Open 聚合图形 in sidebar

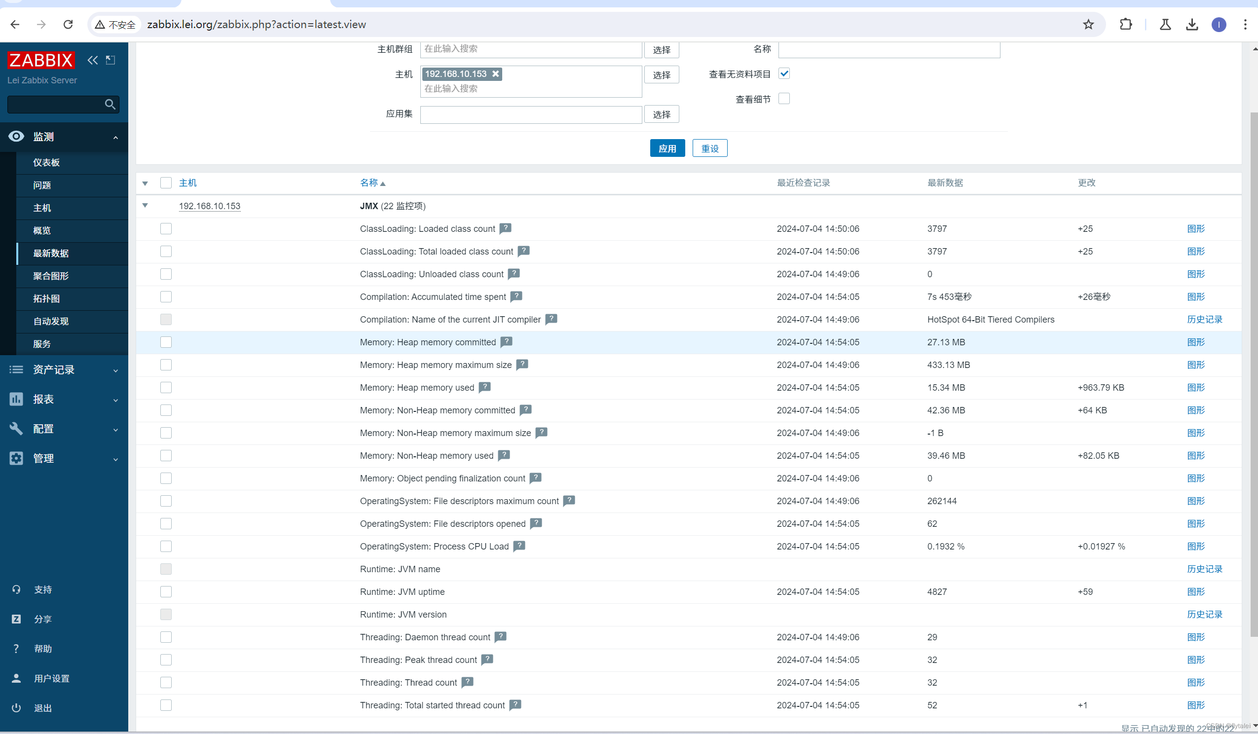(72, 276)
